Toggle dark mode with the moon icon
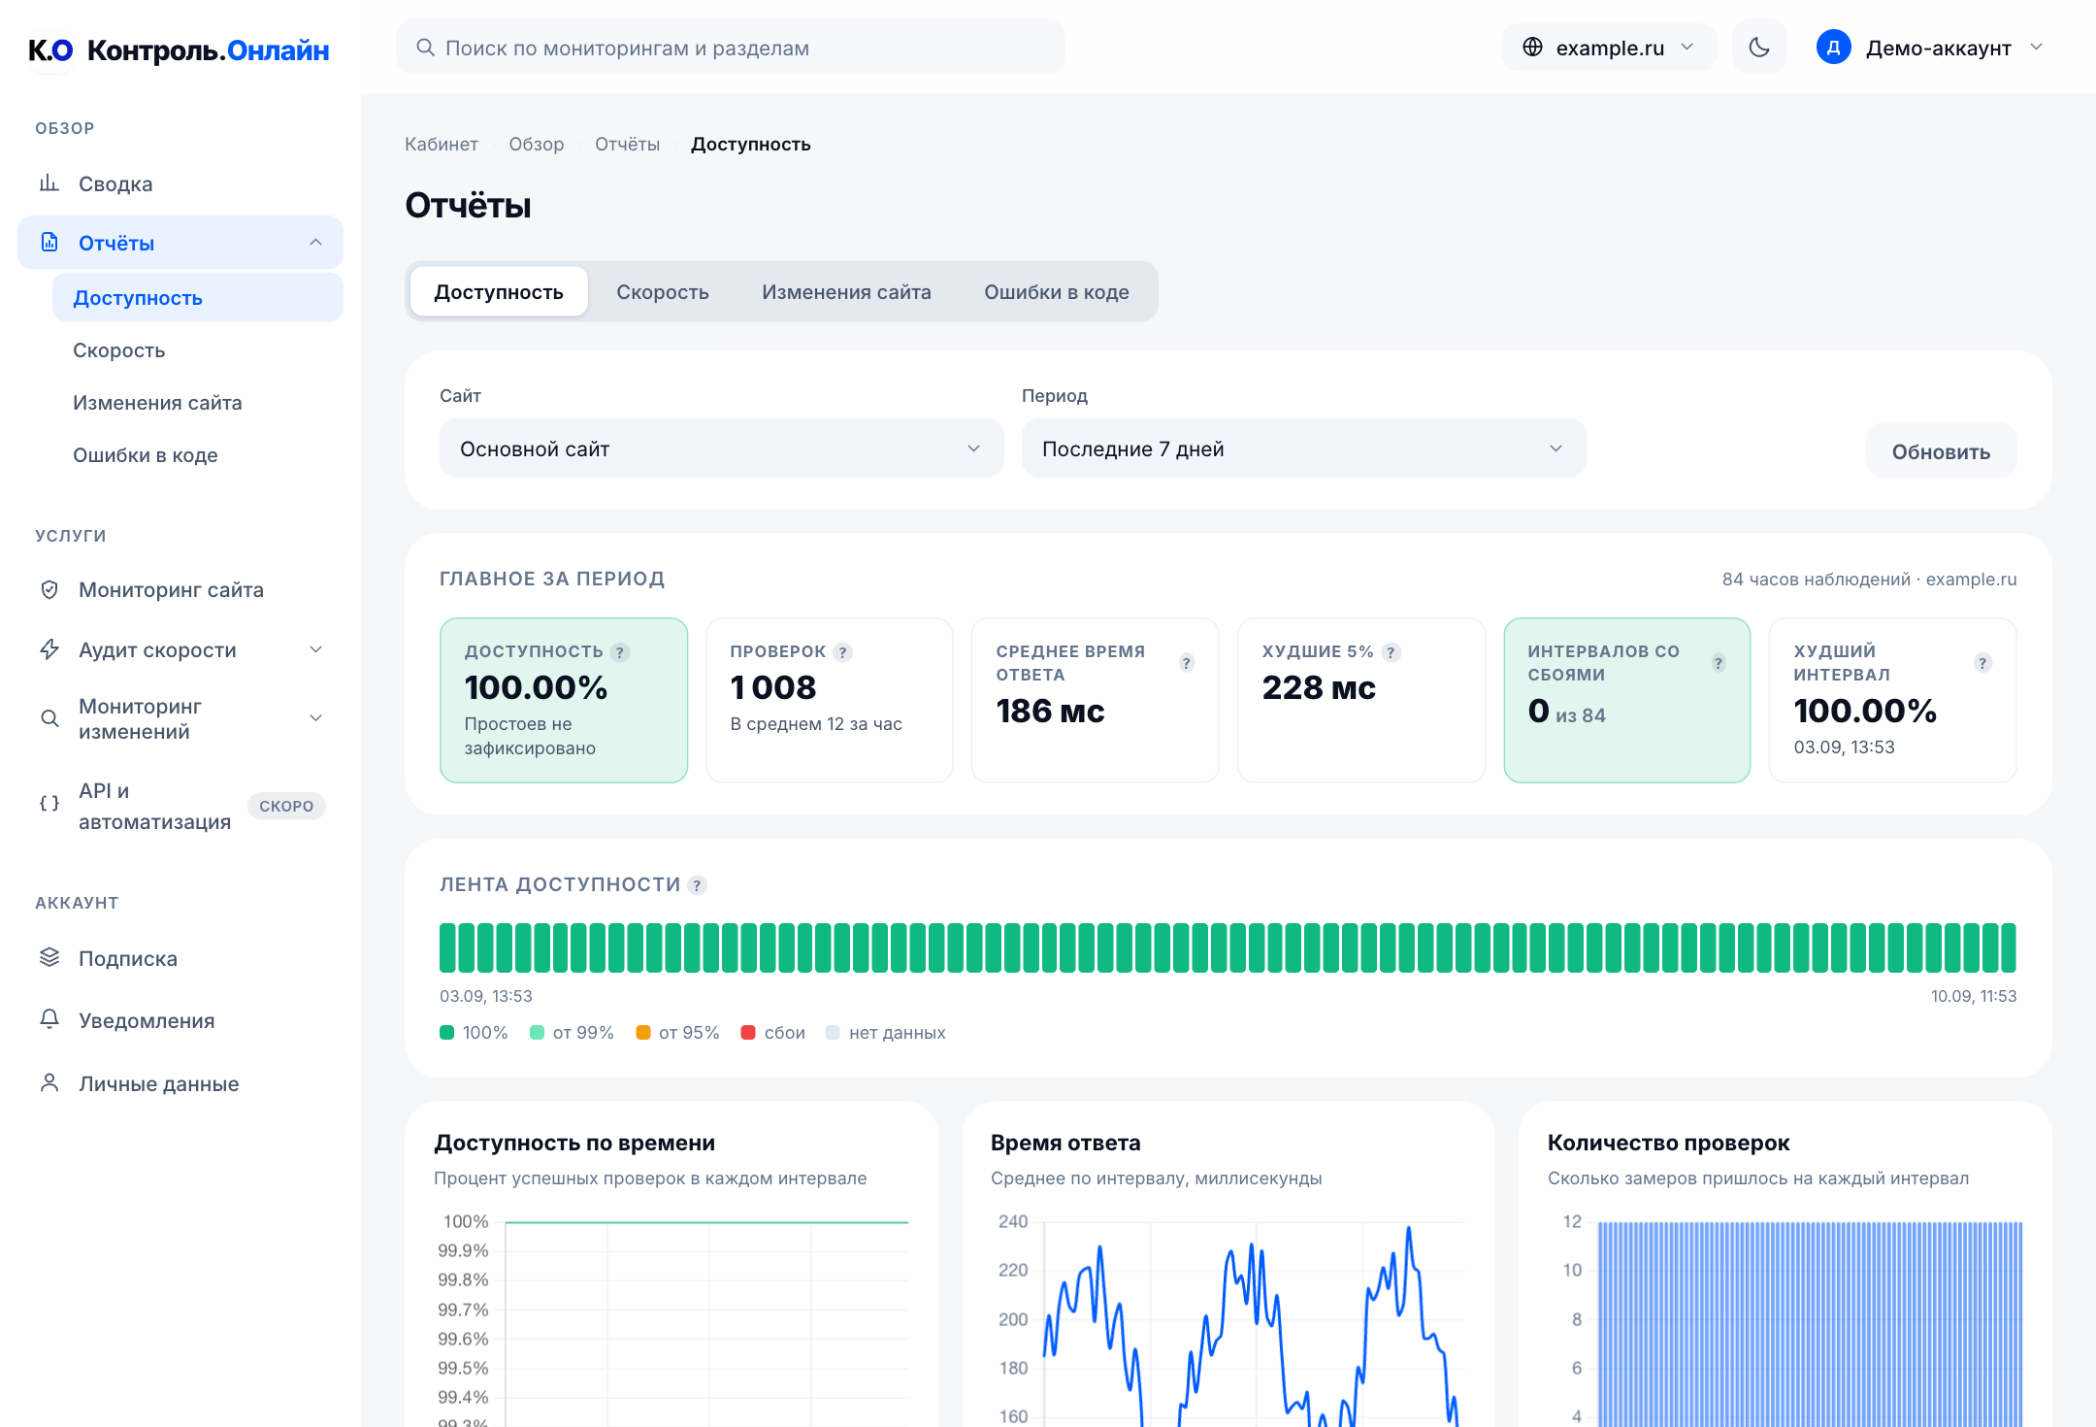The height and width of the screenshot is (1427, 2096). click(x=1759, y=47)
